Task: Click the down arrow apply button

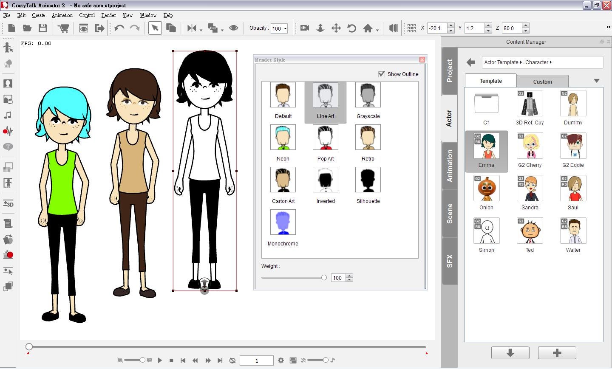Action: [510, 353]
